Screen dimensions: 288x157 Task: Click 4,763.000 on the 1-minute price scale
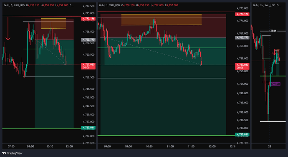(243, 46)
